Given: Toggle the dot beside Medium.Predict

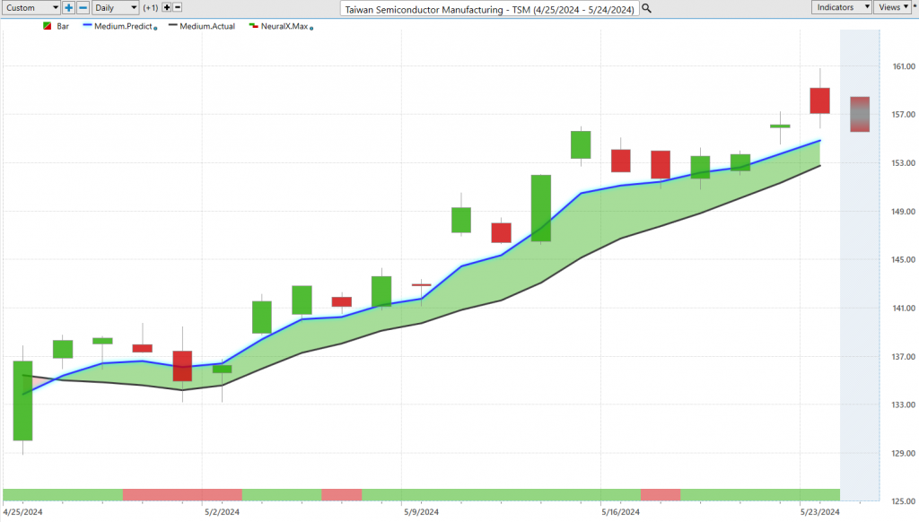Looking at the screenshot, I should [x=156, y=29].
